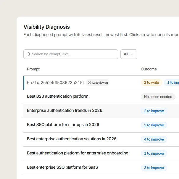The height and width of the screenshot is (179, 179).
Task: Click the Visibility Diagnosis heading
Action: [46, 27]
